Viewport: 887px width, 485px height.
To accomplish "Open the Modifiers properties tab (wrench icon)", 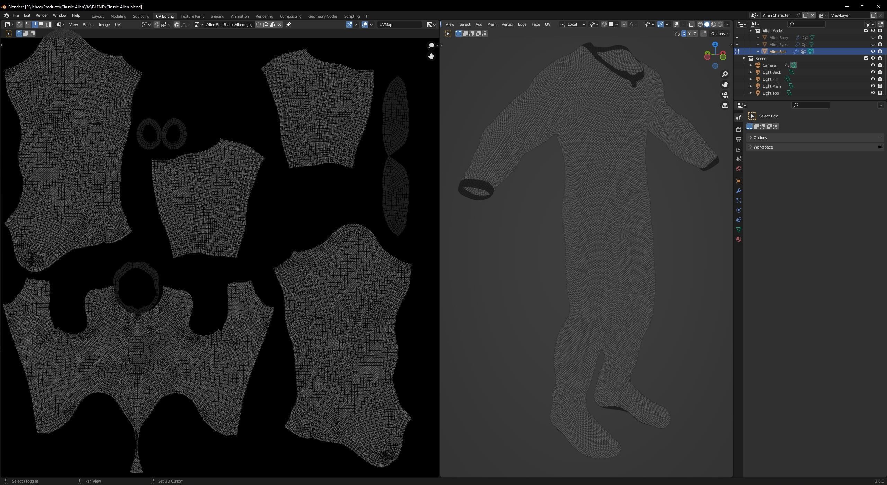I will pyautogui.click(x=739, y=191).
